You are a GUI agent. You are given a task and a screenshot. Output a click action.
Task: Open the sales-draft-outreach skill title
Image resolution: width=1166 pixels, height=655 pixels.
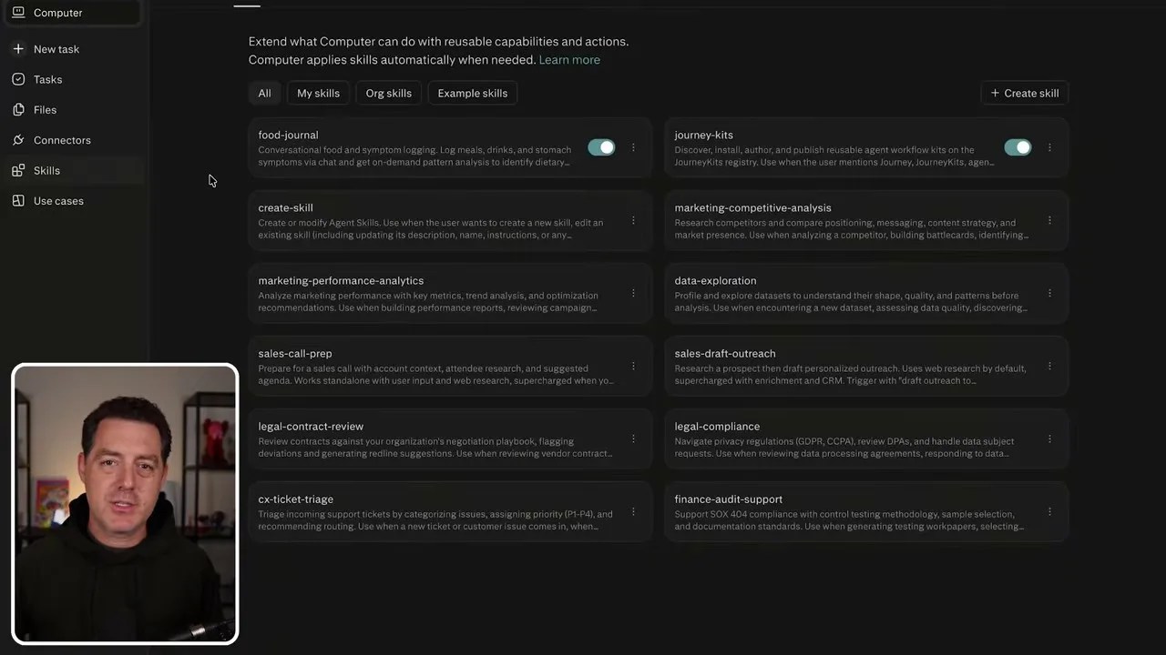[x=725, y=353]
